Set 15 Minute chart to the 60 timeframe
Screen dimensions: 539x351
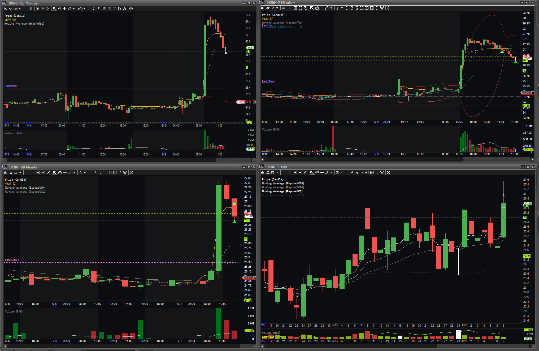pos(114,9)
